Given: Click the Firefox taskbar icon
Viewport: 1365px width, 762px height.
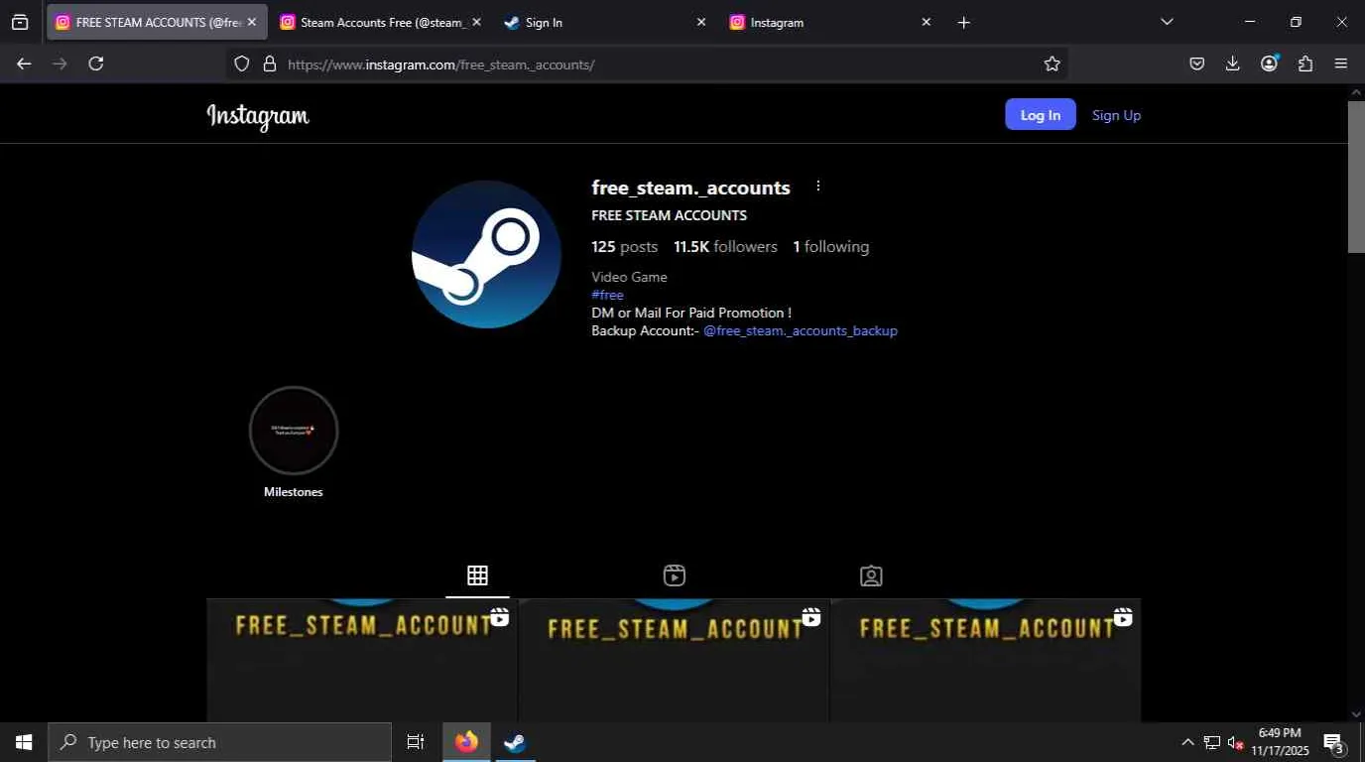Looking at the screenshot, I should [x=466, y=742].
